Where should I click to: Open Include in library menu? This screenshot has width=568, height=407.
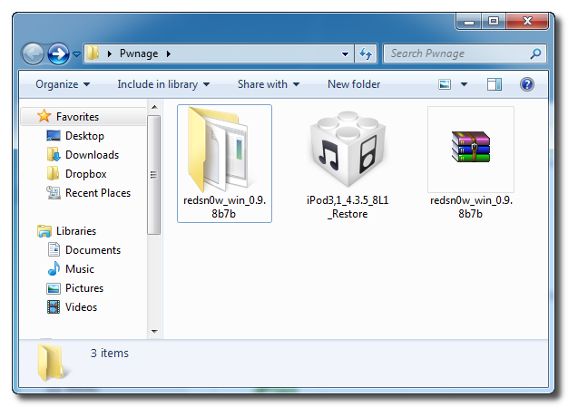pos(163,84)
